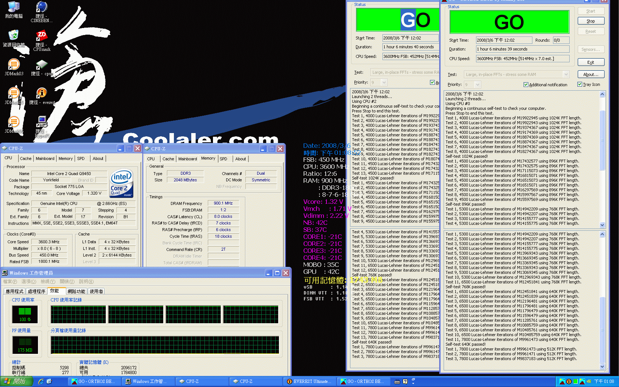Switch to first GO - ORTHOS taskbar button
The width and height of the screenshot is (619, 387).
[95, 381]
